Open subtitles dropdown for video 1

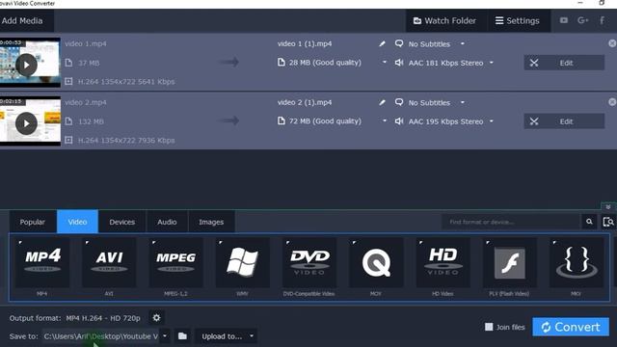pyautogui.click(x=463, y=43)
